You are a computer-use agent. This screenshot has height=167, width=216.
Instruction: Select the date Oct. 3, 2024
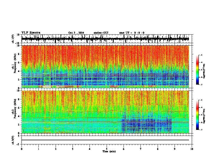point(76,33)
